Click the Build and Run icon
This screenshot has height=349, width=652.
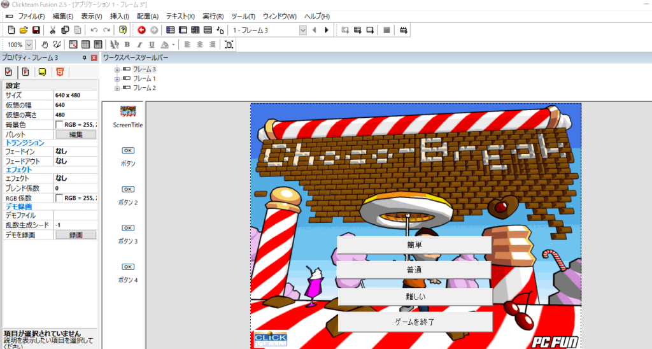pyautogui.click(x=403, y=30)
